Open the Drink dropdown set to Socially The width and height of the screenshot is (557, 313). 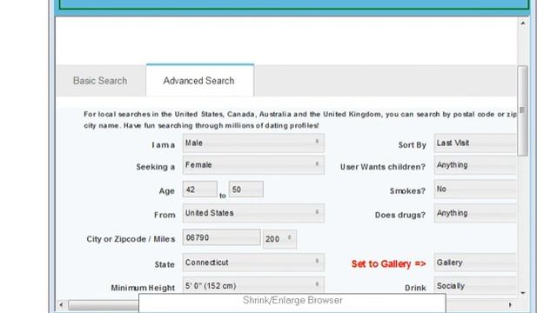(475, 285)
